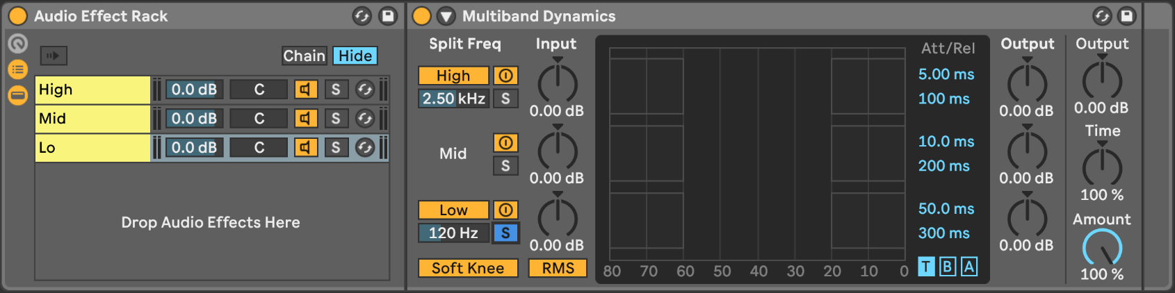Screen dimensions: 1175x293
Task: Click High band release 100 ms
Action: point(944,99)
